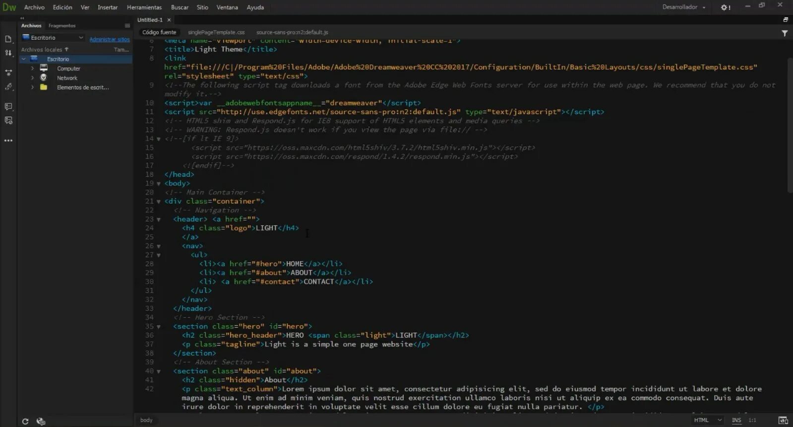Open the Escritorio site dropdown
The width and height of the screenshot is (793, 427).
(x=53, y=38)
